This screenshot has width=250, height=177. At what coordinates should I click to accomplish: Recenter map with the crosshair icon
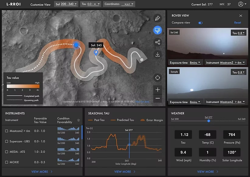[158, 78]
